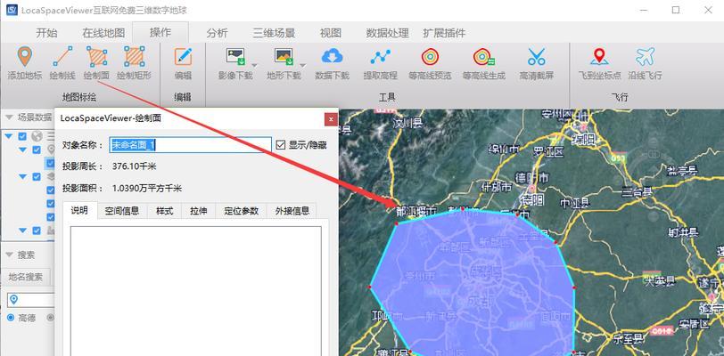
Task: Select the 高德 radio button
Action: (11, 318)
